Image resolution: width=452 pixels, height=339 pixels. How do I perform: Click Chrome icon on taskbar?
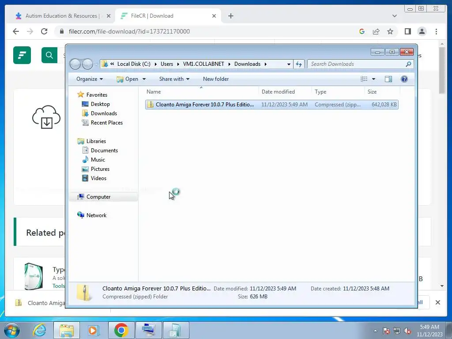pyautogui.click(x=121, y=330)
